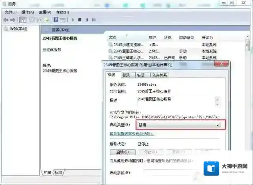Click the gear icon of 2345加速浏览器 row
Viewport: 253px width, 185px height.
click(110, 44)
